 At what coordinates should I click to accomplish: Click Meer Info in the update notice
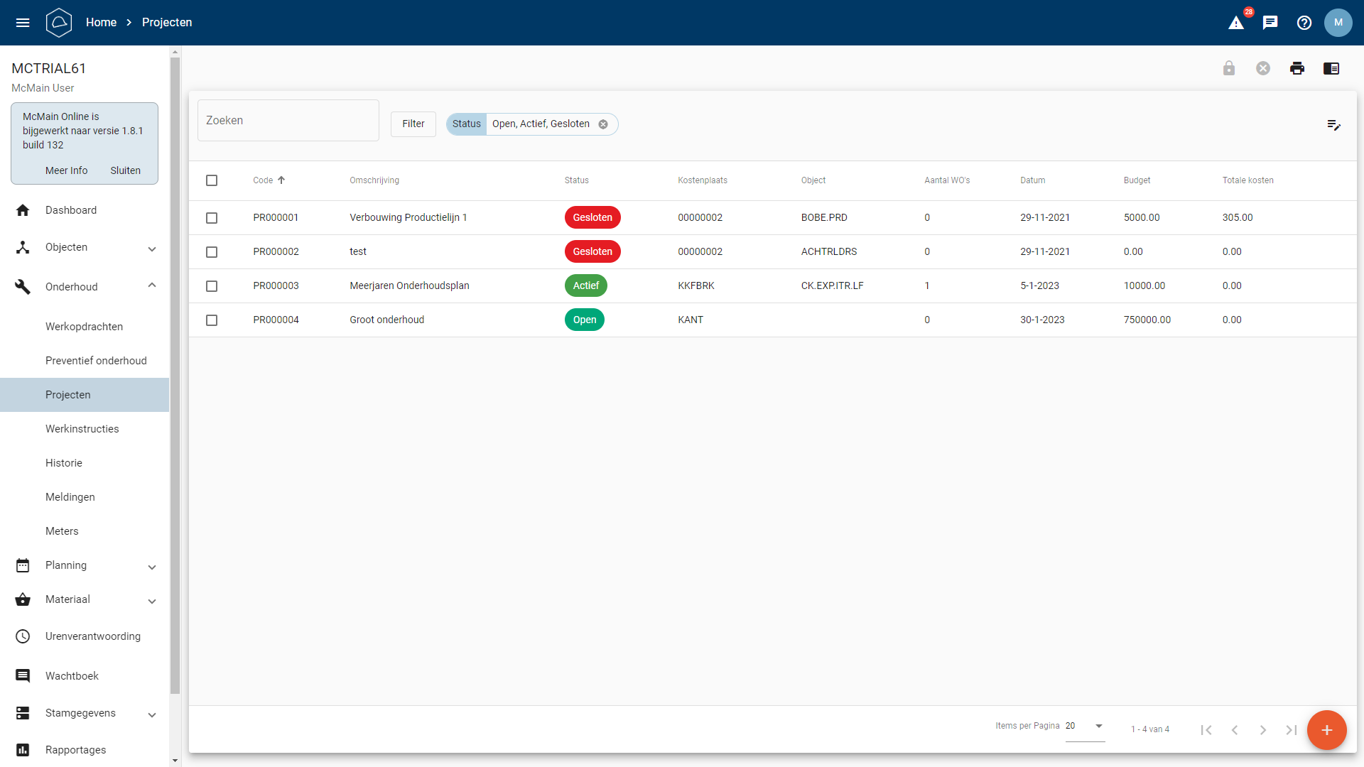66,170
